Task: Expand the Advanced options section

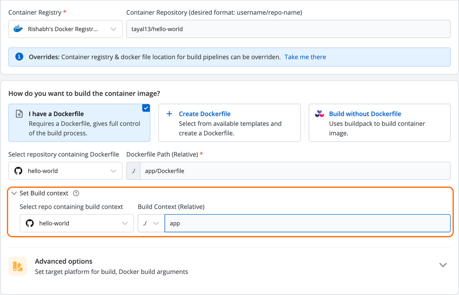Action: tap(443, 265)
